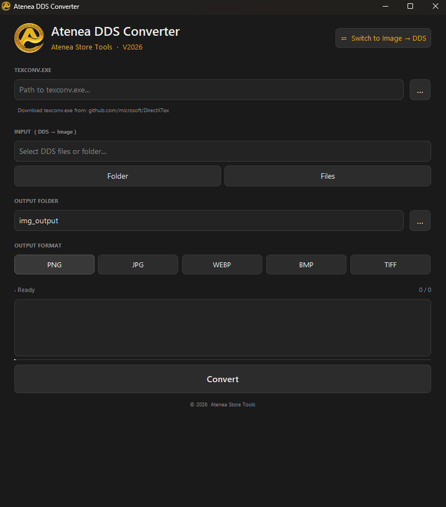Browse for output folder with ellipsis button
The width and height of the screenshot is (446, 507).
pos(420,221)
